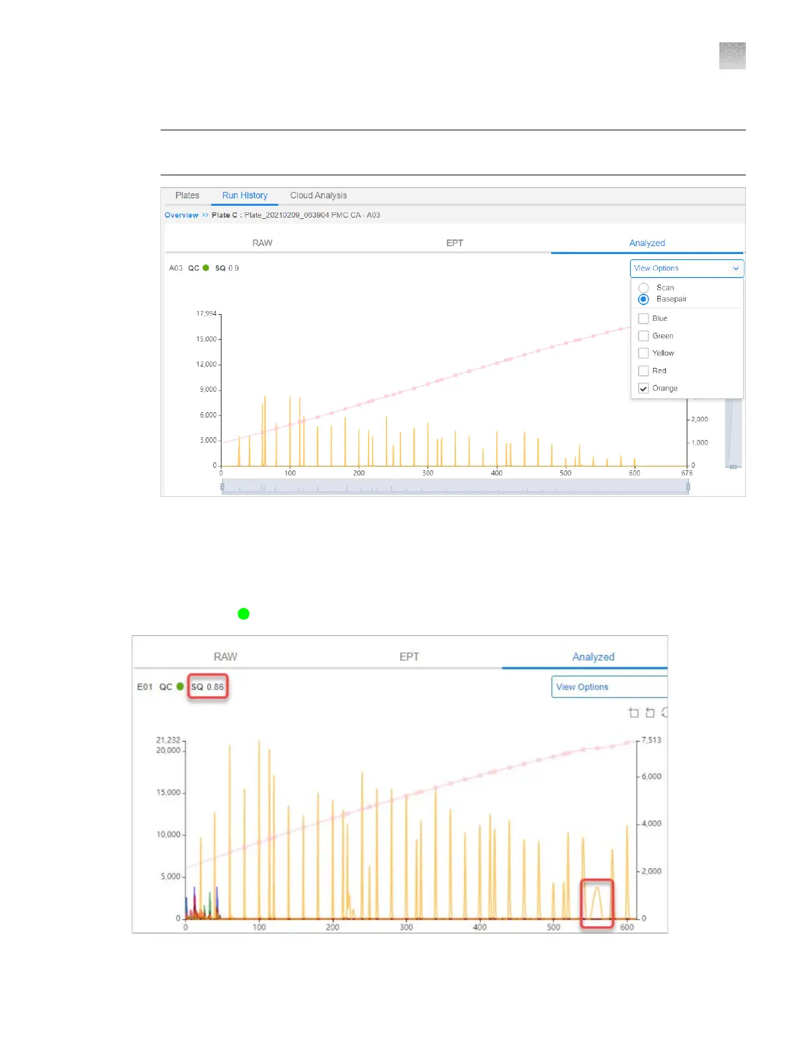The image size is (810, 1048).
Task: Enable the Yellow dye checkbox
Action: pyautogui.click(x=643, y=353)
